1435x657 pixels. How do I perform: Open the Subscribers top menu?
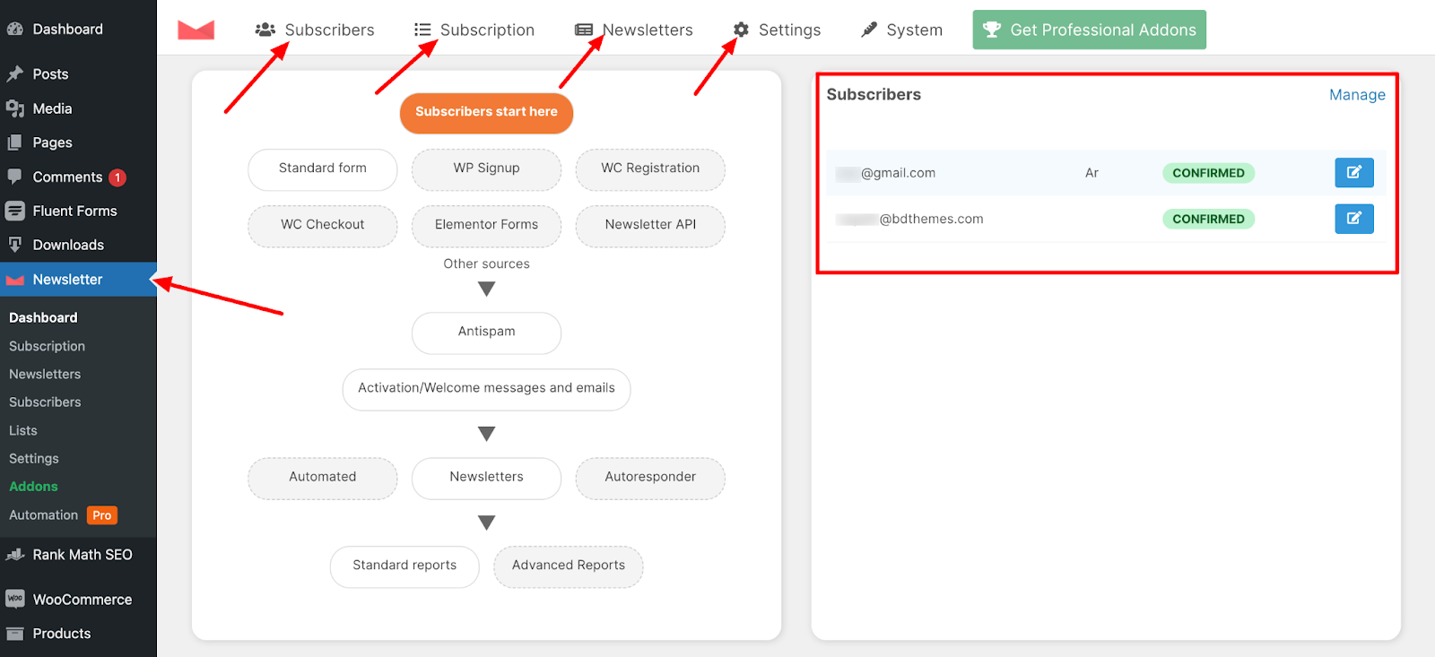pos(315,30)
